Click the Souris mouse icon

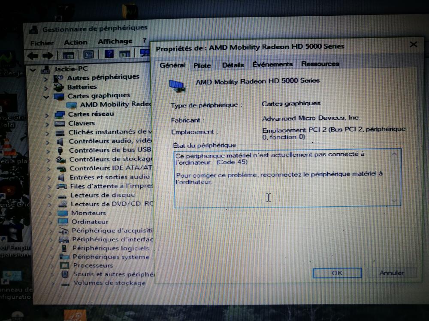(x=65, y=274)
